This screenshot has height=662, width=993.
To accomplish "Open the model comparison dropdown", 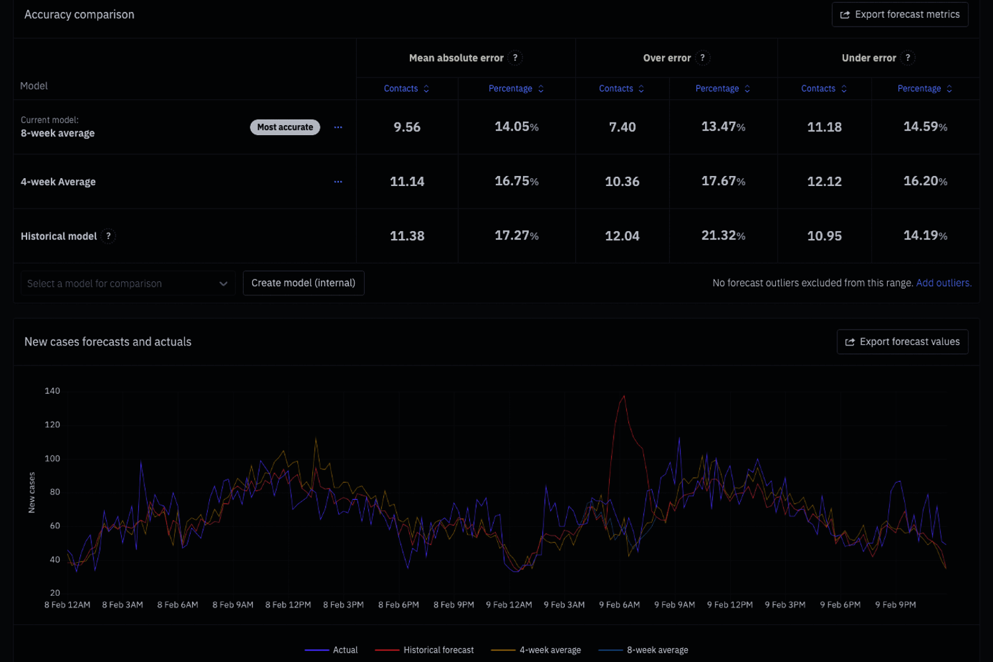I will (x=127, y=283).
